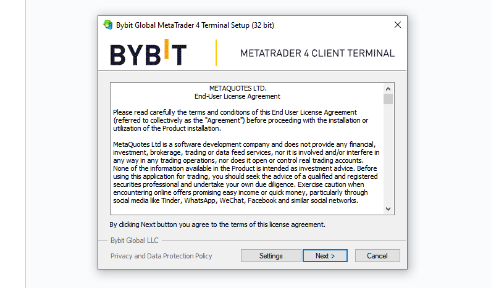This screenshot has height=288, width=491.
Task: Open the installer Settings
Action: (x=271, y=256)
